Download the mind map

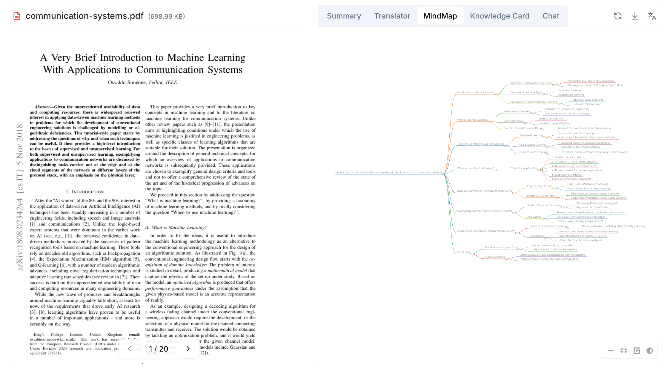click(635, 16)
